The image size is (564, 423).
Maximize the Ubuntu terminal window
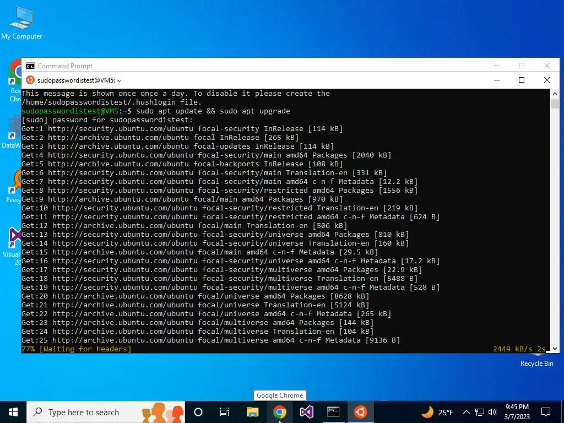click(522, 80)
